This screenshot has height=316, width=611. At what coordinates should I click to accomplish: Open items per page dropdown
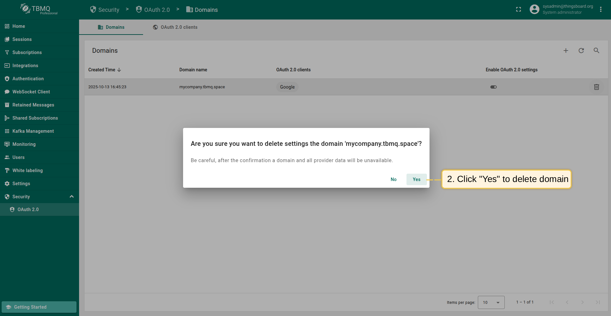491,302
